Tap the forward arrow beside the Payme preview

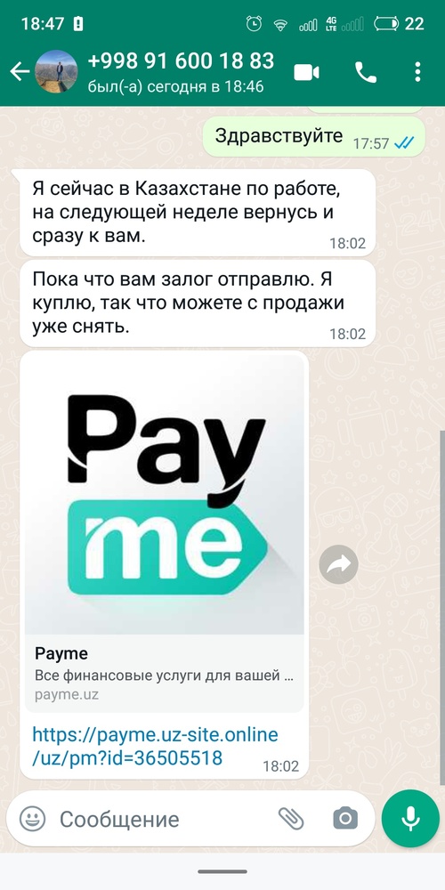pos(338,564)
